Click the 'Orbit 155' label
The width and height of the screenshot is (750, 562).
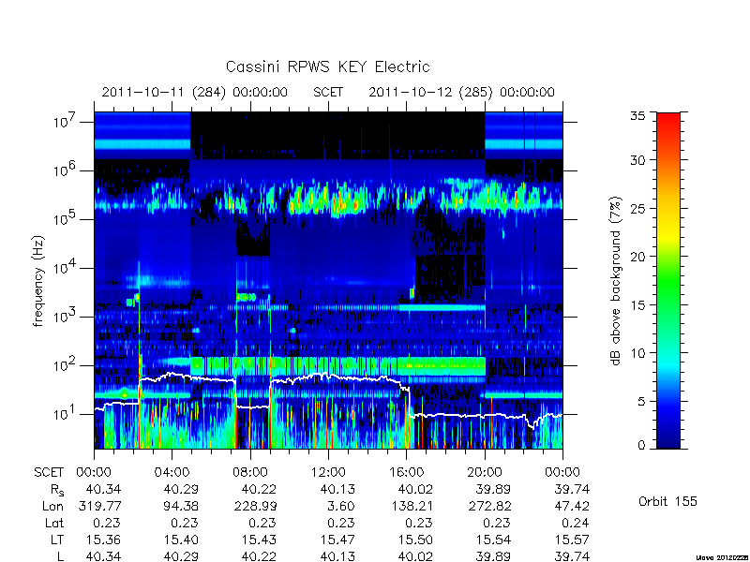tap(667, 501)
